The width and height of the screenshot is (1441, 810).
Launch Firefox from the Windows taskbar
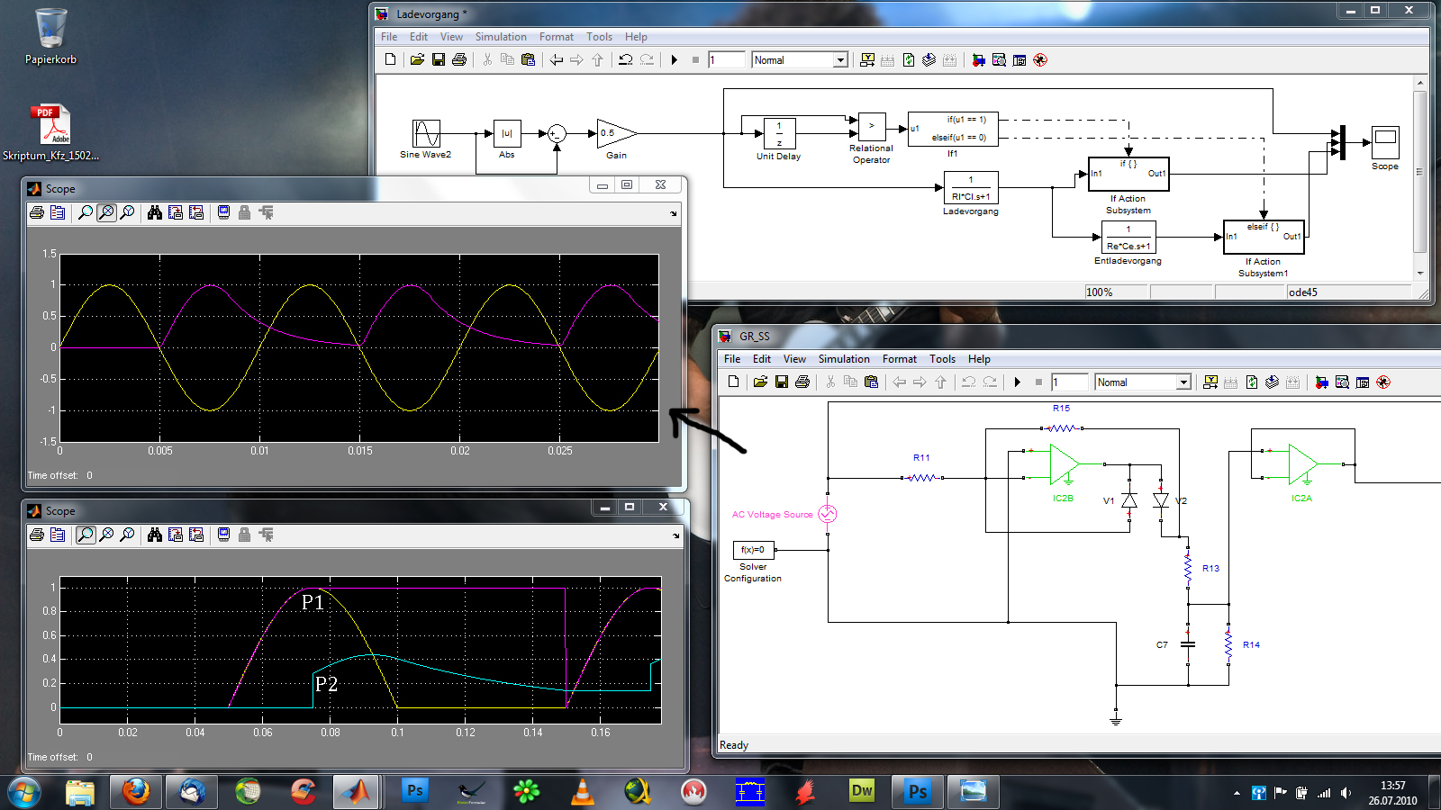click(136, 791)
